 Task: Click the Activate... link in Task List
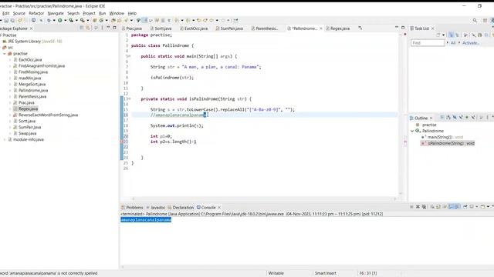[x=471, y=43]
